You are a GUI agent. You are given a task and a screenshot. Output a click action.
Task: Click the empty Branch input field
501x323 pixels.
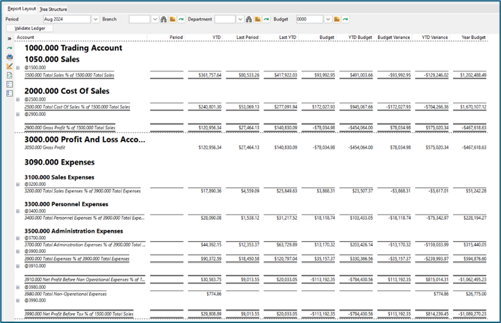tap(139, 19)
